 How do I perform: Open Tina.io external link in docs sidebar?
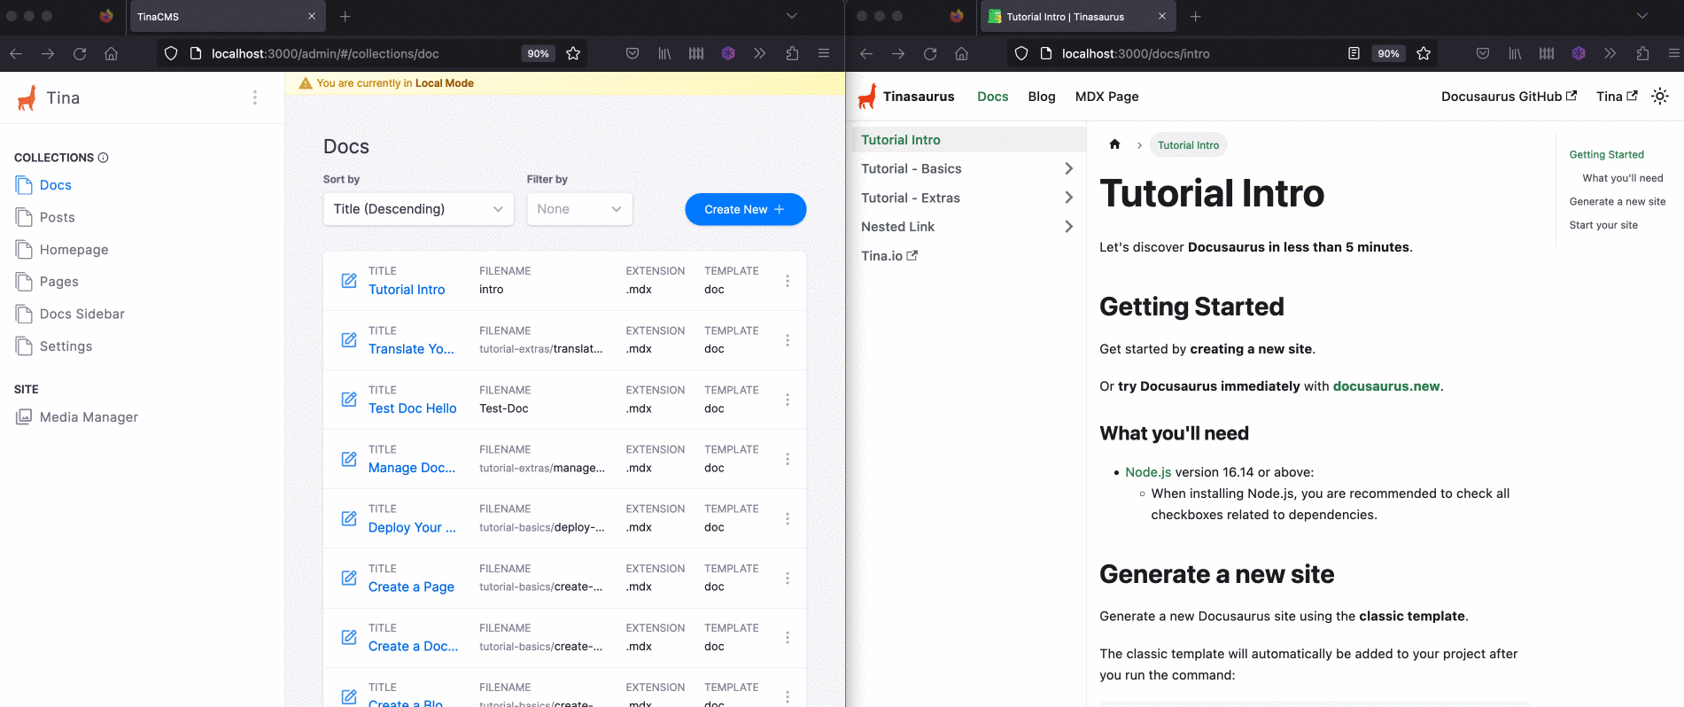tap(889, 256)
